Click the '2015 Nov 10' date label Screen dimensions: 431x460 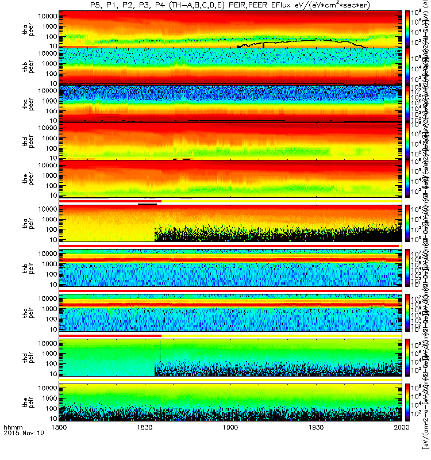point(24,433)
